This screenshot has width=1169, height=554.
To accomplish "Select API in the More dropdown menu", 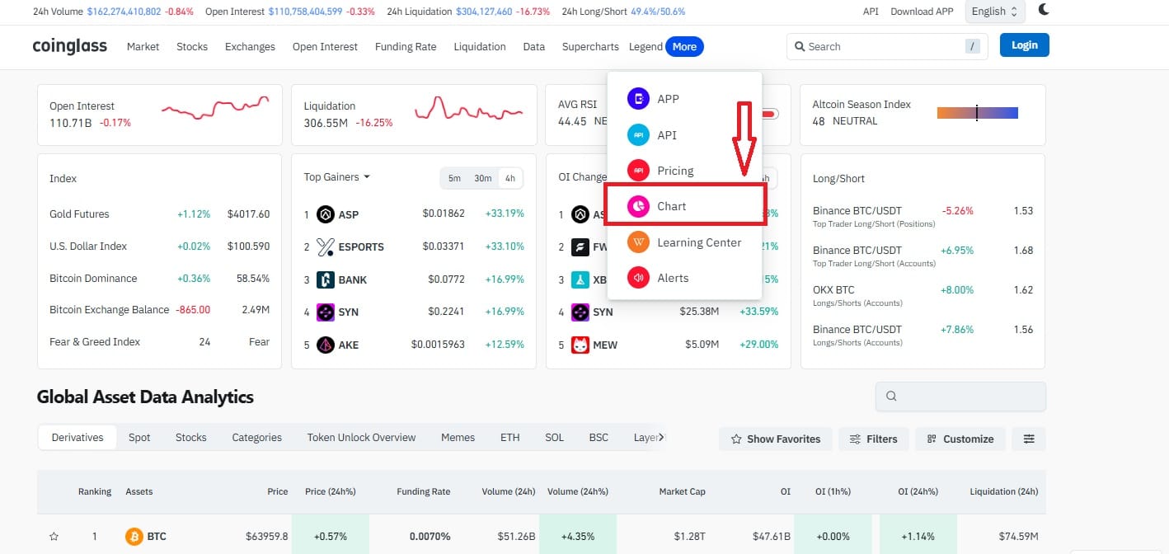I will click(684, 135).
